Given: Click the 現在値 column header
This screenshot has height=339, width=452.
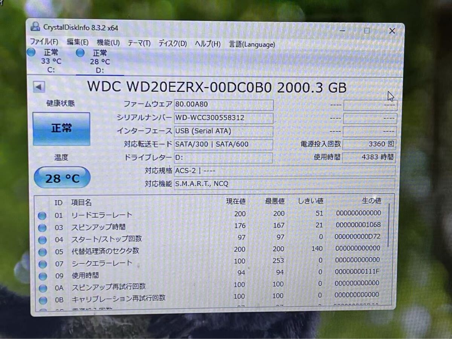Looking at the screenshot, I should 236,202.
